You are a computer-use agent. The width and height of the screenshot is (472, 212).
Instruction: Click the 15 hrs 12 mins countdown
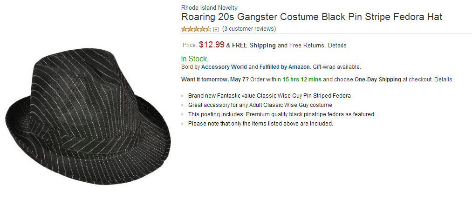(302, 79)
